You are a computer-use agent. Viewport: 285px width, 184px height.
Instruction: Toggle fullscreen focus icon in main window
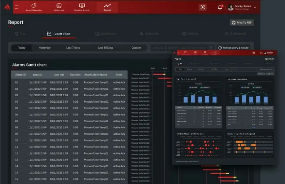click(203, 7)
